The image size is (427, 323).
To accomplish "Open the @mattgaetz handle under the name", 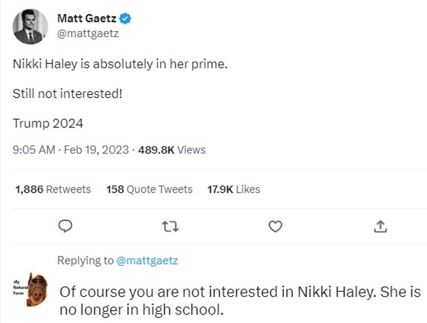I will click(x=88, y=34).
